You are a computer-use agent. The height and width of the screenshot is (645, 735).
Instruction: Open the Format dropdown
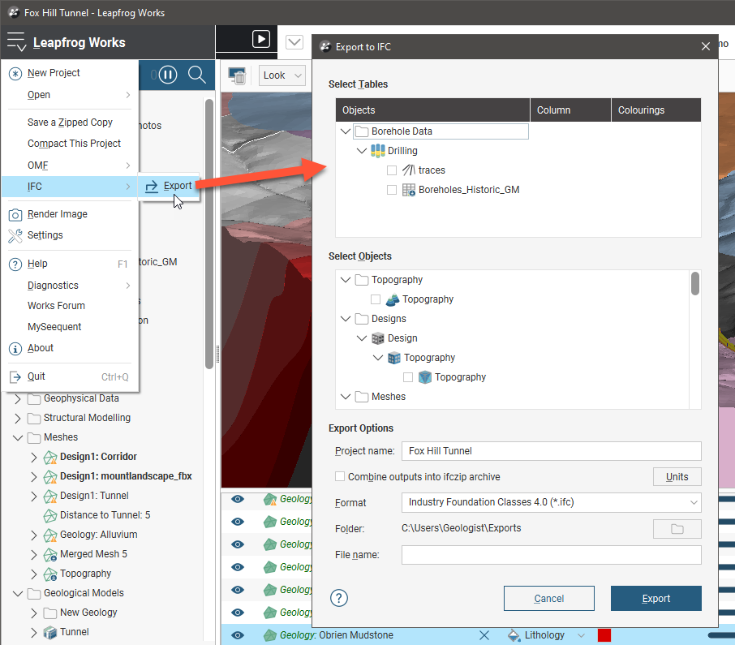click(x=551, y=502)
